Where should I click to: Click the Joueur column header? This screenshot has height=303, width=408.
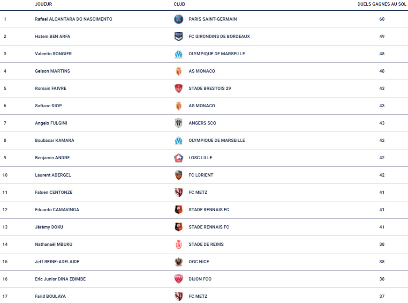pos(44,4)
